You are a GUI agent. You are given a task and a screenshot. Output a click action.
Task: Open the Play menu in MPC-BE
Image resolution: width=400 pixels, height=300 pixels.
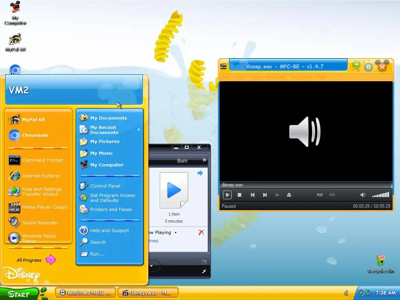(x=255, y=77)
